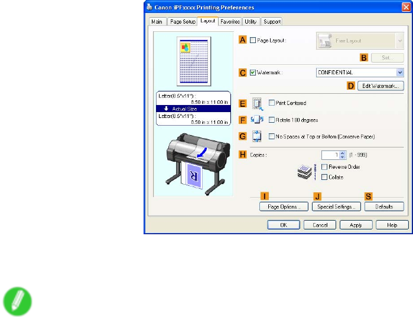Click the Print Centered icon

(x=258, y=103)
